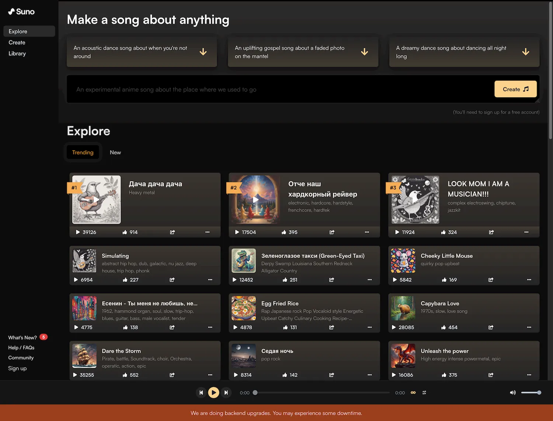The width and height of the screenshot is (553, 421).
Task: Switch to the Trending tab
Action: (x=83, y=152)
